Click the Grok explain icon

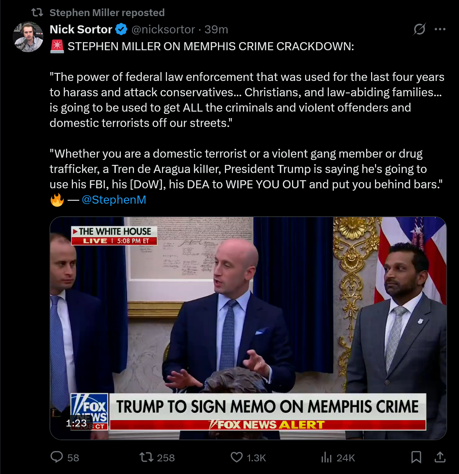pyautogui.click(x=419, y=29)
